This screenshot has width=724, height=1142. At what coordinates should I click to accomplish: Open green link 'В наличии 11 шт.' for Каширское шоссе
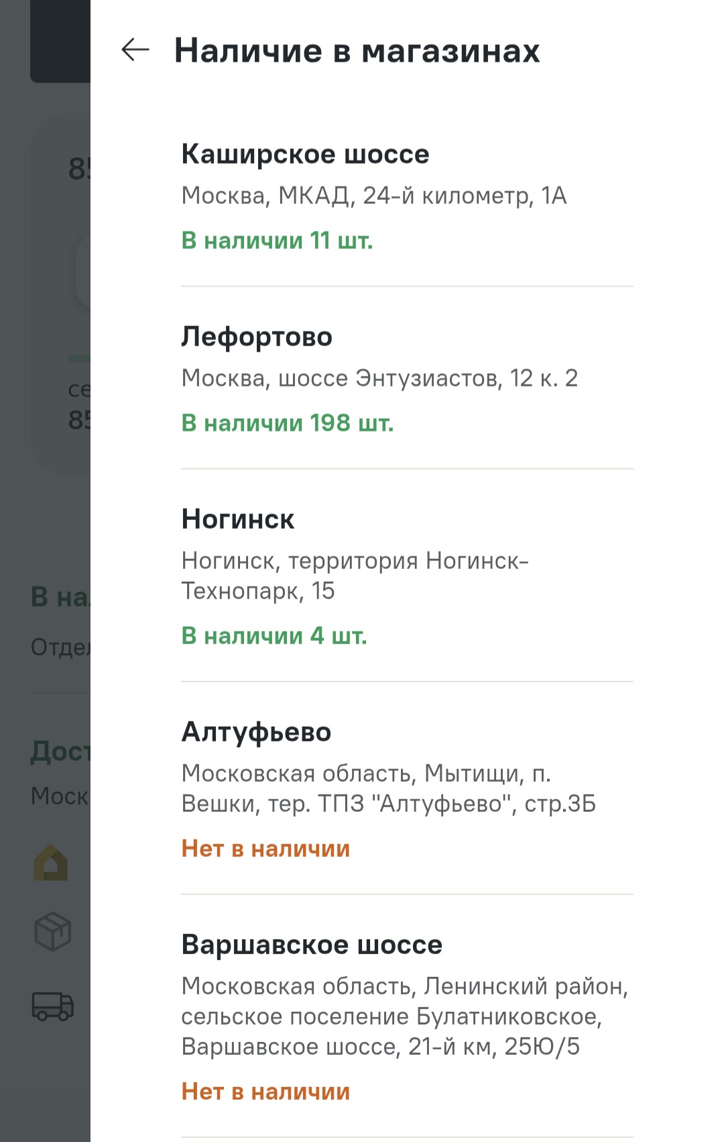(277, 240)
